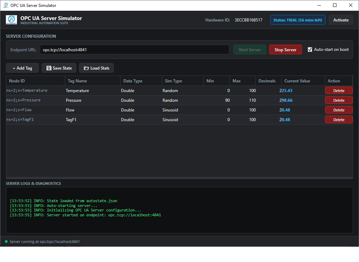Click the title bar application icon
The image size is (359, 262).
click(x=6, y=5)
